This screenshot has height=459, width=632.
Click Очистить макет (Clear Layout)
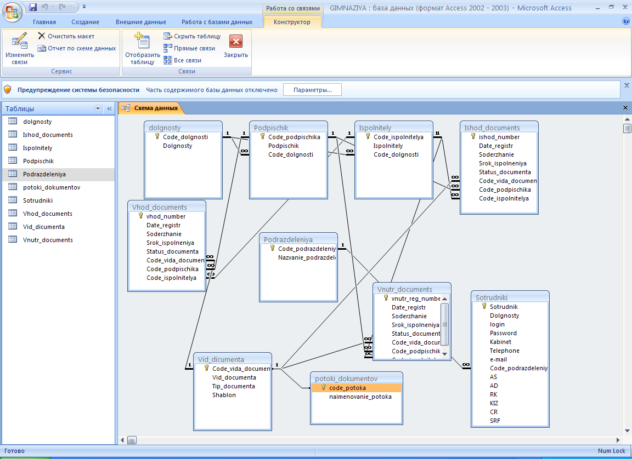(x=66, y=36)
